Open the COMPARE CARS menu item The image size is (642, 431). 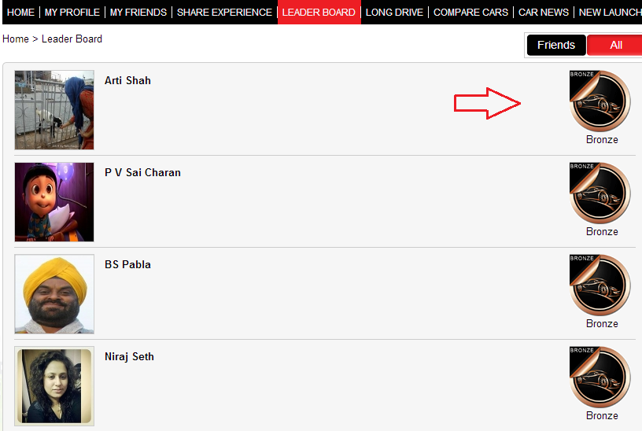click(470, 13)
